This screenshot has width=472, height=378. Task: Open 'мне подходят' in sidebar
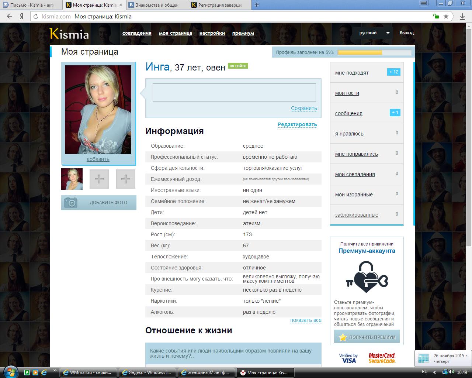(x=352, y=73)
